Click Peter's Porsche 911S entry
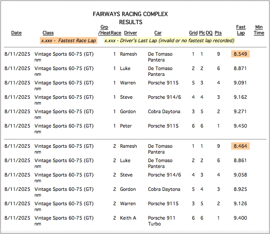 point(163,126)
